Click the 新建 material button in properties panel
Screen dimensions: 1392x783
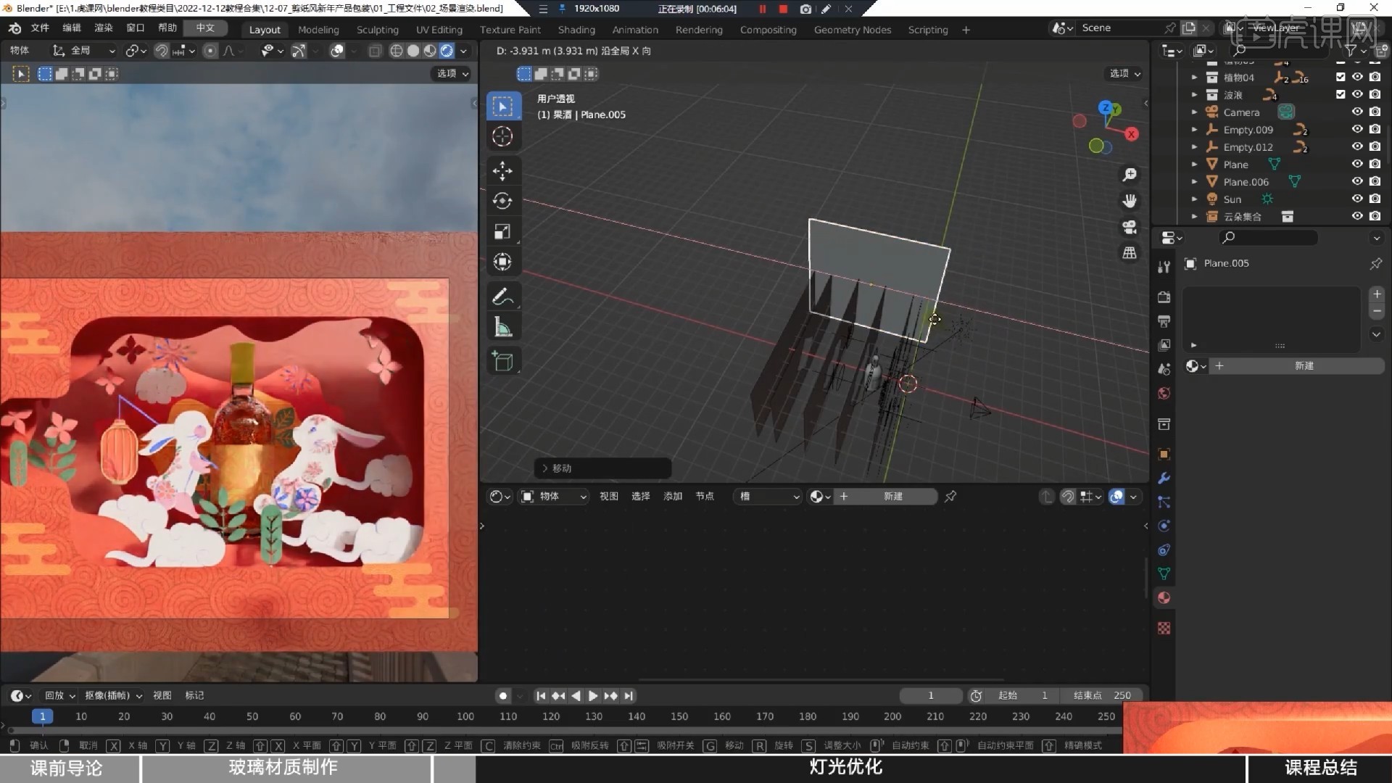pos(1303,366)
